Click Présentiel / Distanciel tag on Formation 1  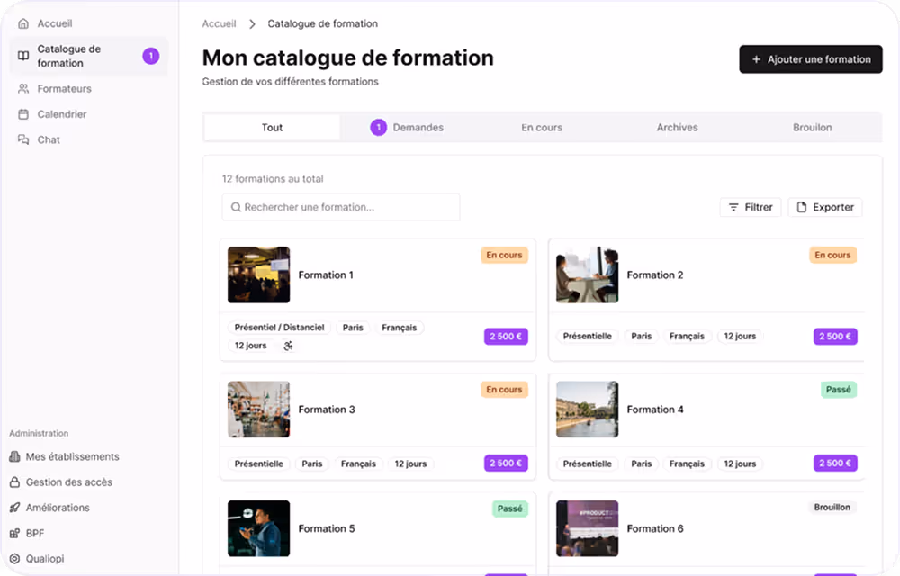tap(280, 327)
